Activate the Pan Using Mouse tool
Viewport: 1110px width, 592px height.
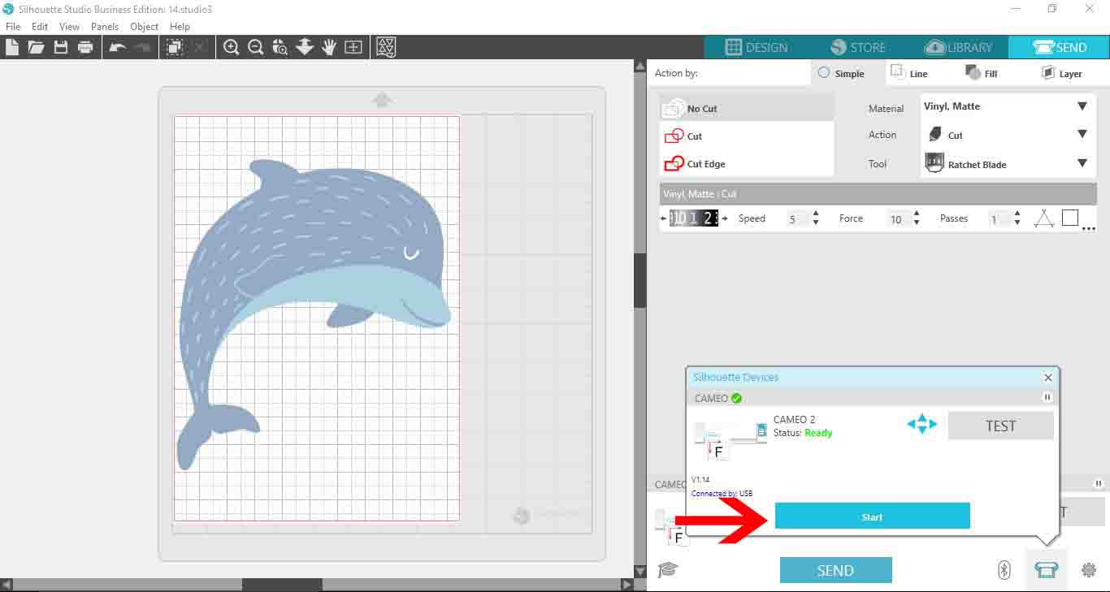click(328, 47)
